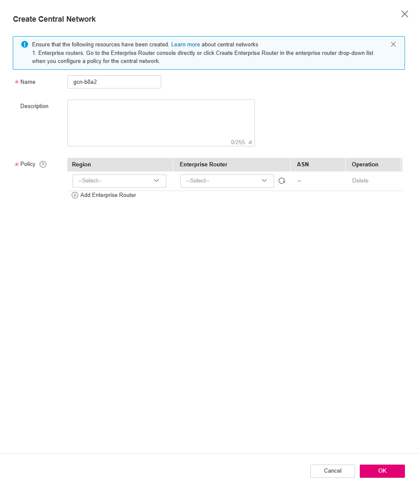
Task: Click the plus icon for Add Enterprise Router
Action: pos(75,195)
